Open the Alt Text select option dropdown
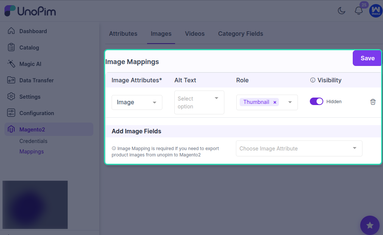 click(x=199, y=102)
